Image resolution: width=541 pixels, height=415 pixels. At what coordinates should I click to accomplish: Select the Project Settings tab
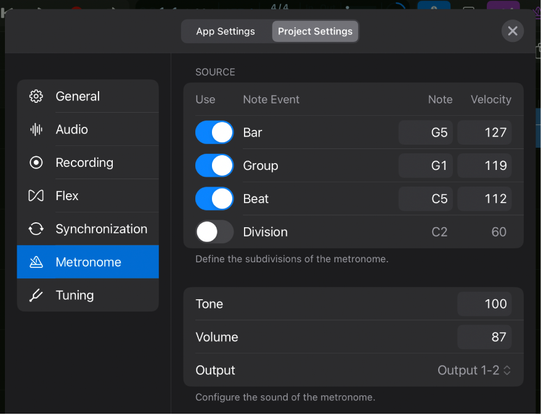(x=315, y=31)
